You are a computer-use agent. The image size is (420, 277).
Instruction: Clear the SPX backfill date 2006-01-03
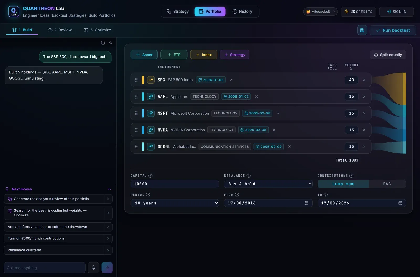pyautogui.click(x=231, y=80)
